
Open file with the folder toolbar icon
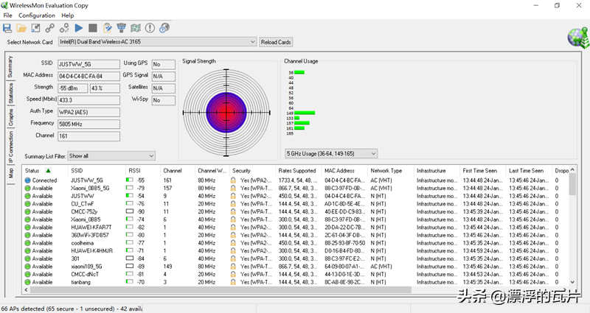coord(21,28)
